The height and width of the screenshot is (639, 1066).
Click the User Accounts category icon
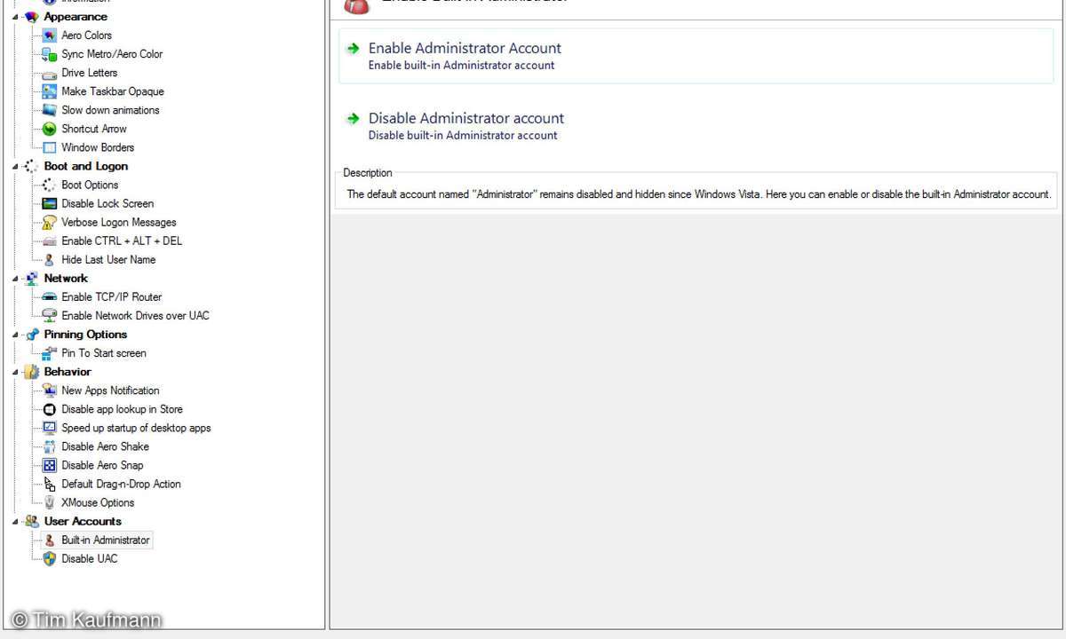[32, 522]
